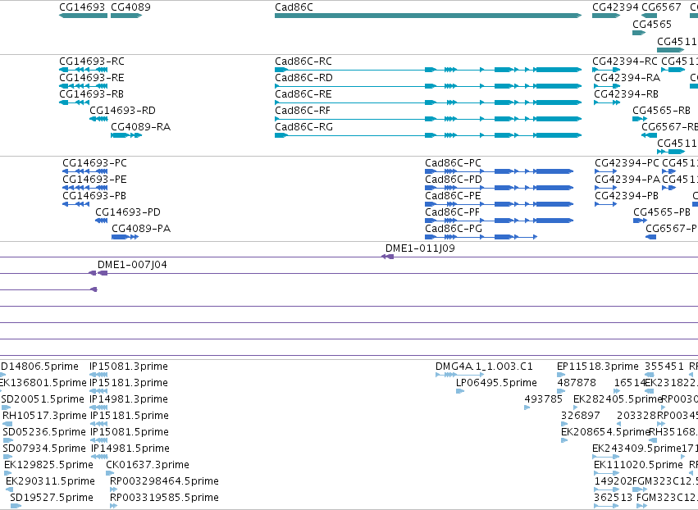The height and width of the screenshot is (510, 698).
Task: Select EST RP003298464.5prime
Action: pos(164,481)
